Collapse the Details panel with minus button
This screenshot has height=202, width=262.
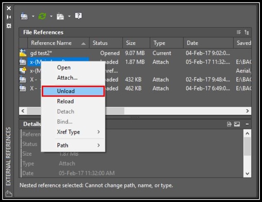tap(247, 124)
